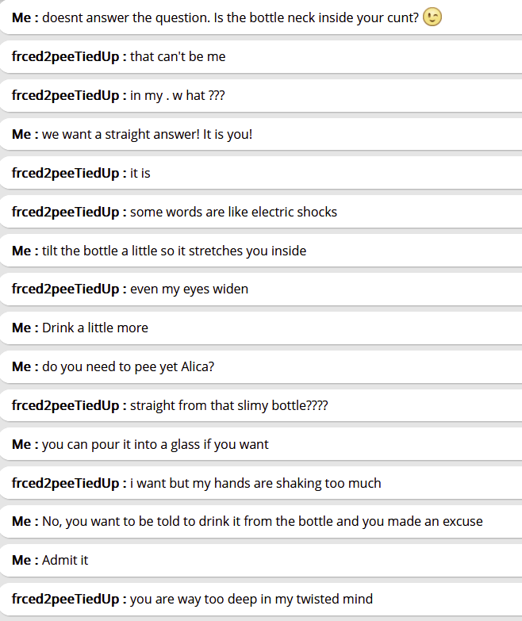Click the frced2peeTiedUp username beside "even my eyes widen"
Viewport: 522px width, 621px height.
click(69, 289)
